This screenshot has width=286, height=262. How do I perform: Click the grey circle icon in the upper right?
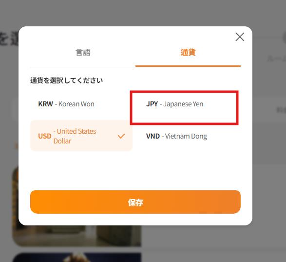click(x=284, y=38)
